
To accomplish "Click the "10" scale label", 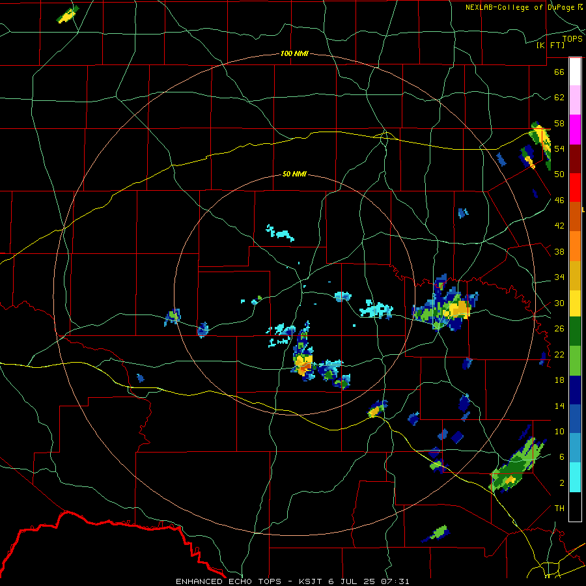I will [559, 431].
